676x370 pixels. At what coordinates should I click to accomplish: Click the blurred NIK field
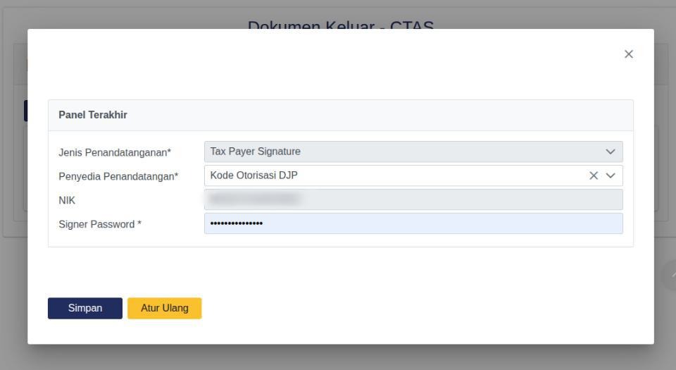point(413,199)
